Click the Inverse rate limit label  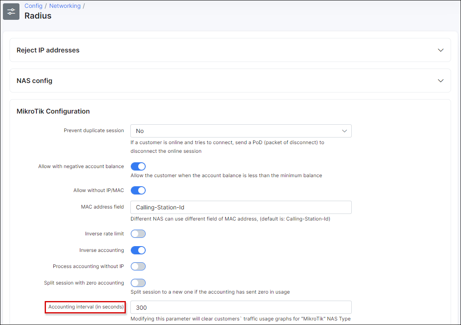(104, 234)
